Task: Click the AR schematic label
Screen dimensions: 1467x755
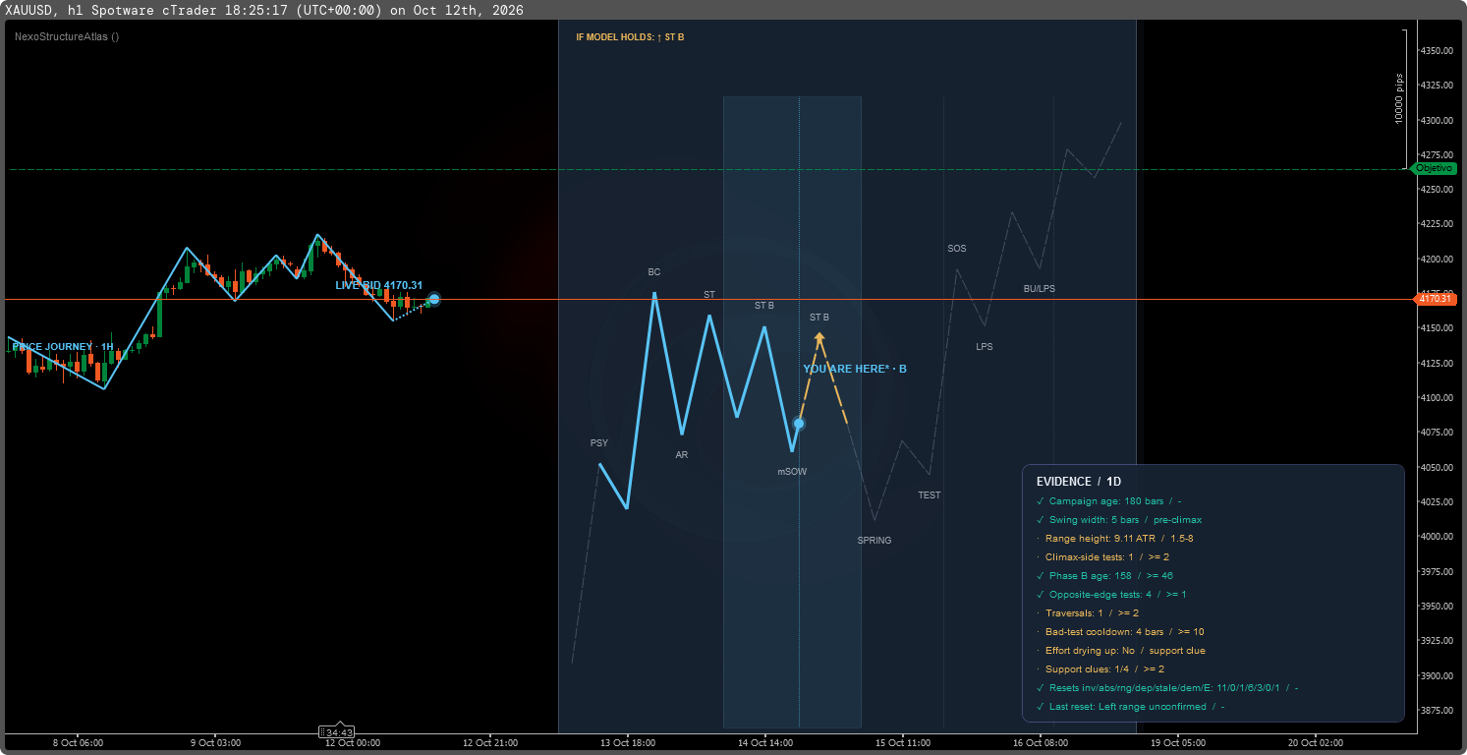Action: tap(682, 455)
